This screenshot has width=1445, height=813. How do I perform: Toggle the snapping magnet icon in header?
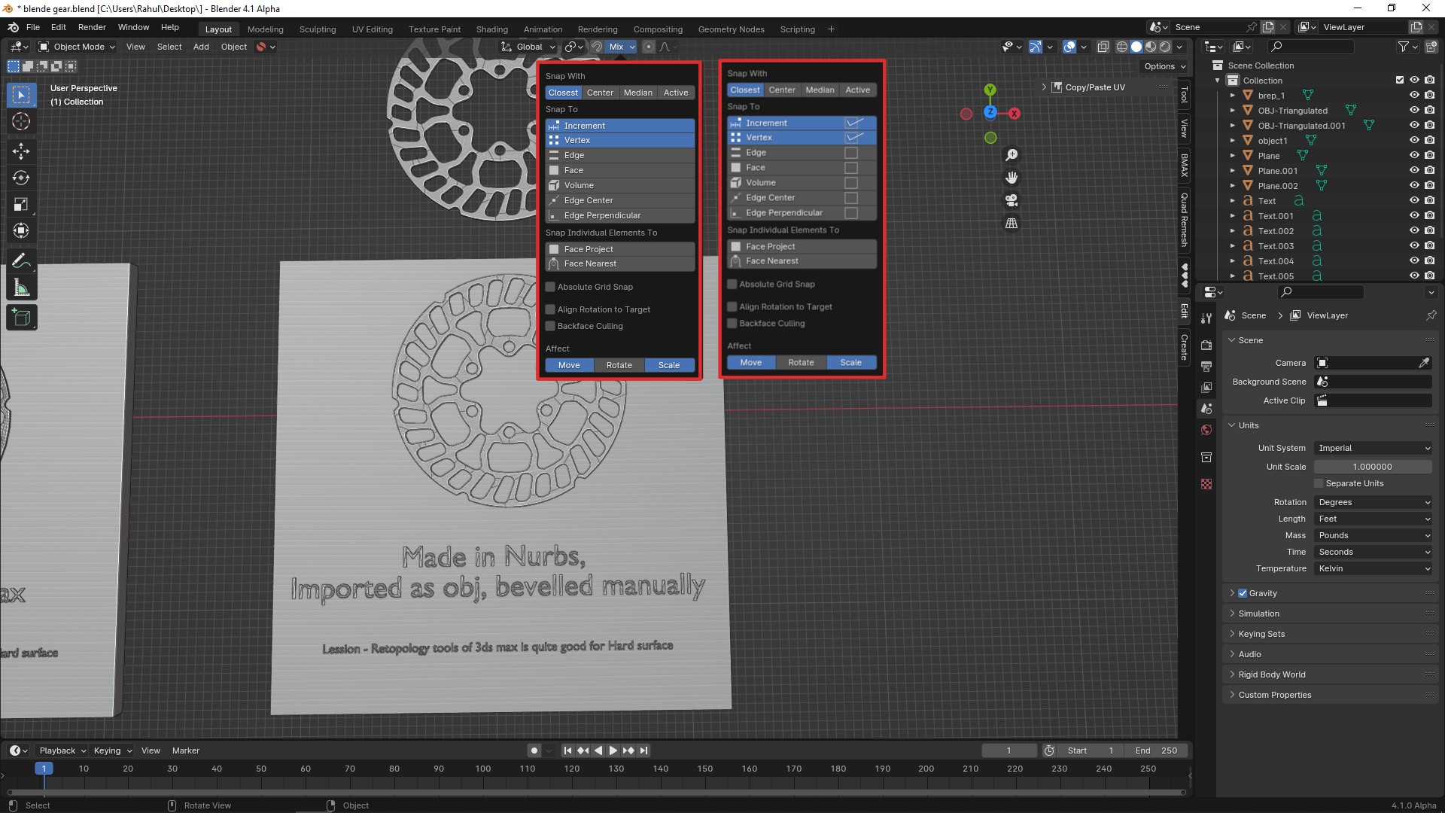tap(597, 47)
